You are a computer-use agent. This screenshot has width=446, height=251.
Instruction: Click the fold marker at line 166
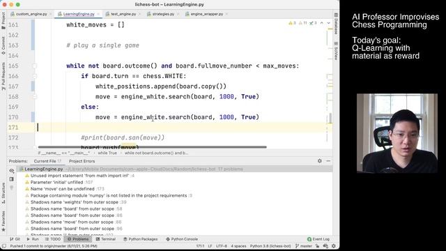coord(35,76)
